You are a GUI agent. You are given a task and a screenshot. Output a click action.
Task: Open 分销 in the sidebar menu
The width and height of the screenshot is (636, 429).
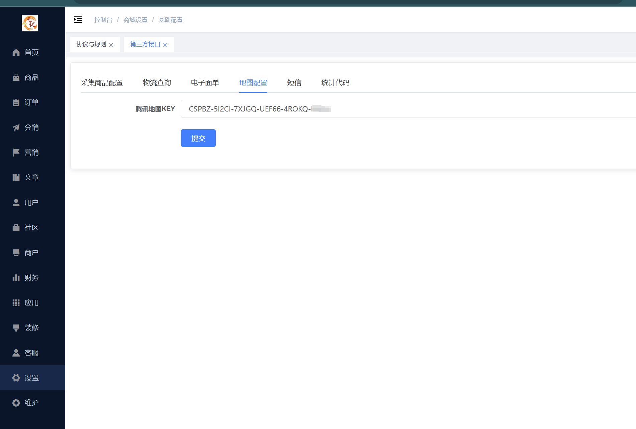point(32,128)
